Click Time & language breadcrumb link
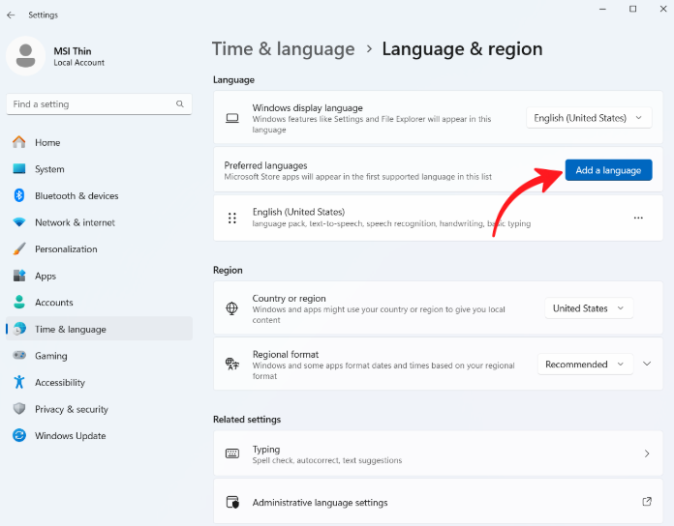 pyautogui.click(x=283, y=48)
